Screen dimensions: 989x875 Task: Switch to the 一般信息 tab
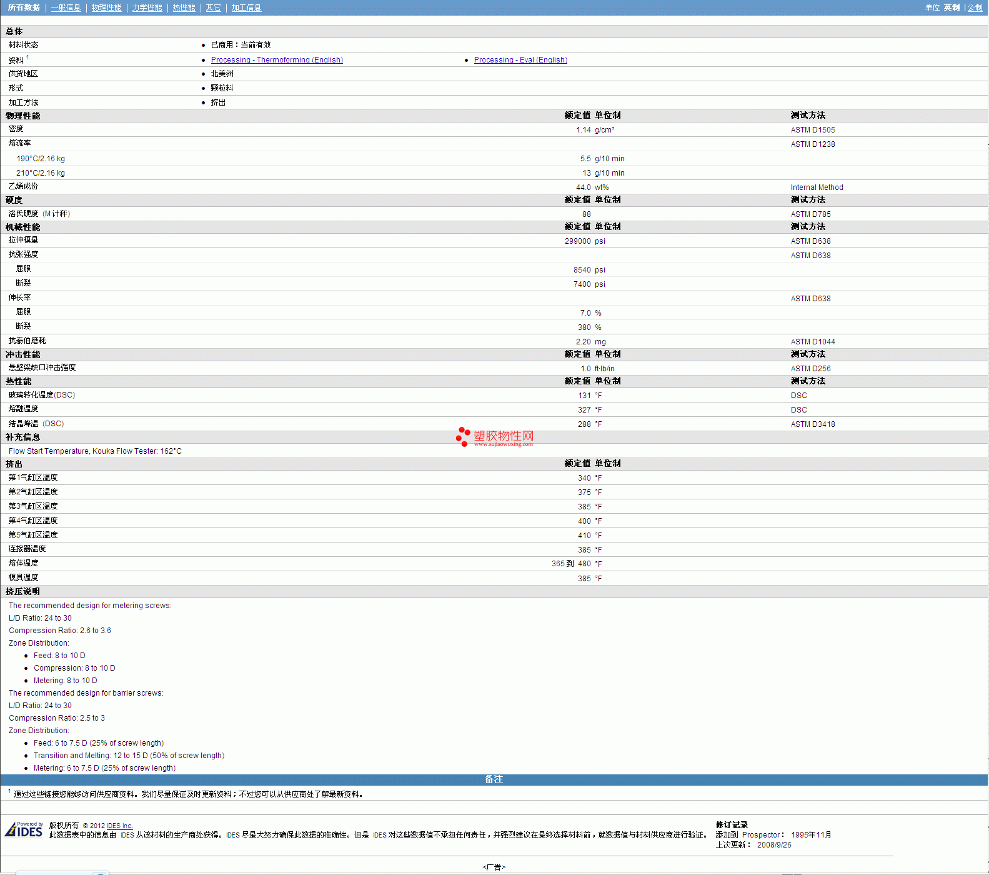point(66,7)
